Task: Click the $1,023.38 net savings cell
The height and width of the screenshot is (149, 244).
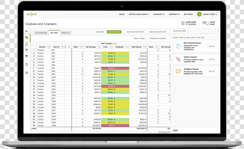Action: (x=92, y=77)
